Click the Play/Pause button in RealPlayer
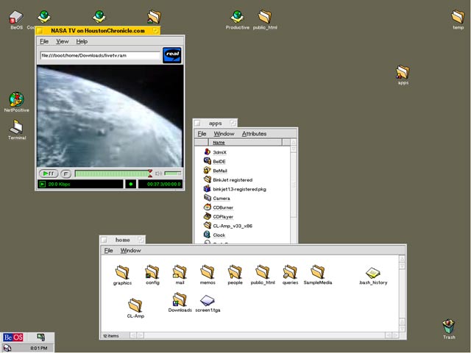This screenshot has height=353, width=471. 49,174
